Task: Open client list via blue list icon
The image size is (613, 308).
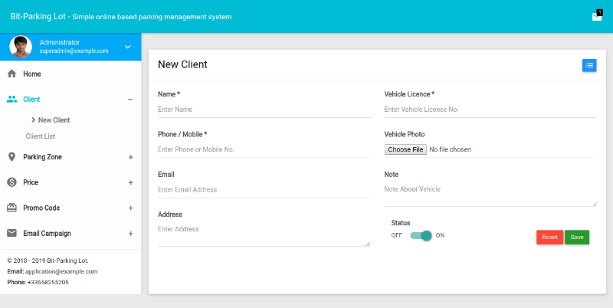Action: [x=588, y=65]
